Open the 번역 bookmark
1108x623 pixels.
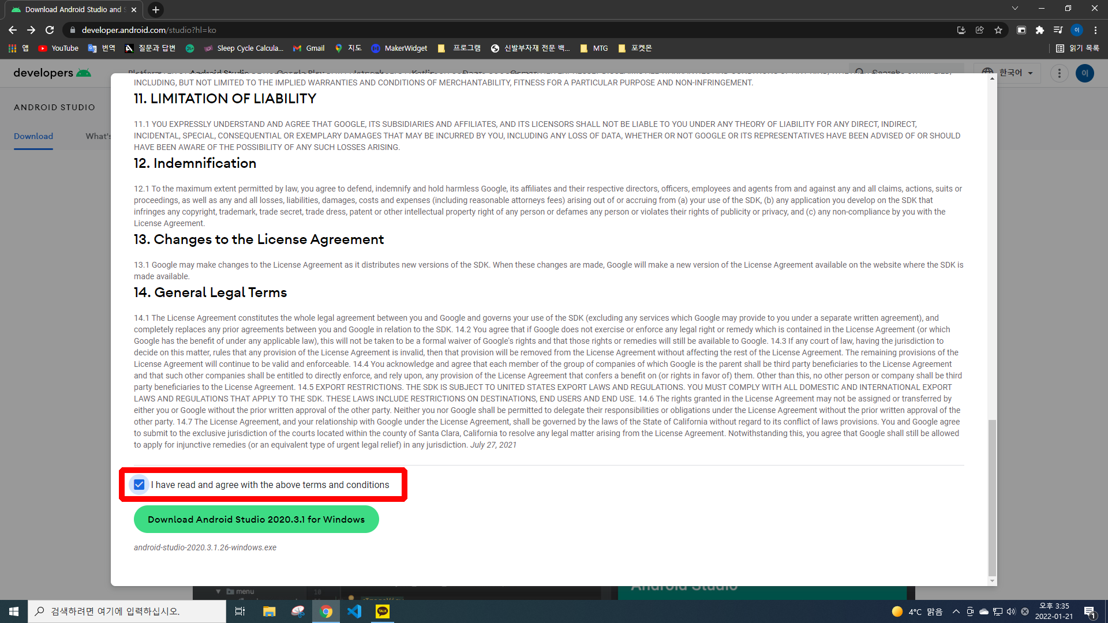[x=102, y=48]
